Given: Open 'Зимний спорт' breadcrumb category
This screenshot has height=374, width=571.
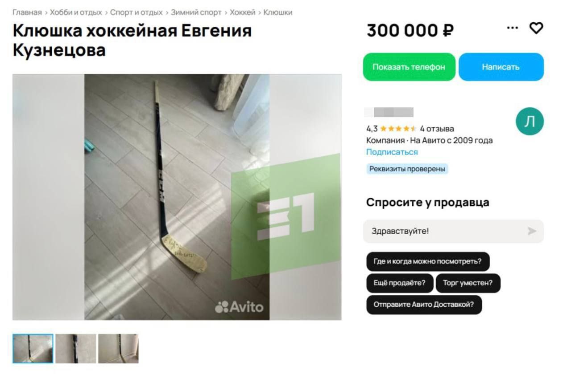Looking at the screenshot, I should [x=196, y=12].
